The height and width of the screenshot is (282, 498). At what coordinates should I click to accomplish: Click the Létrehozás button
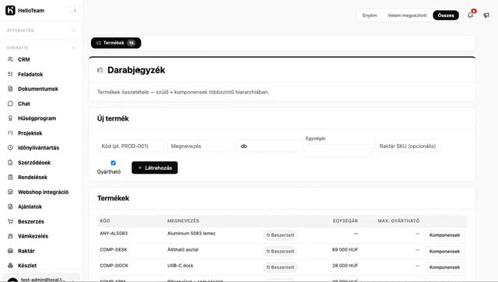click(155, 167)
